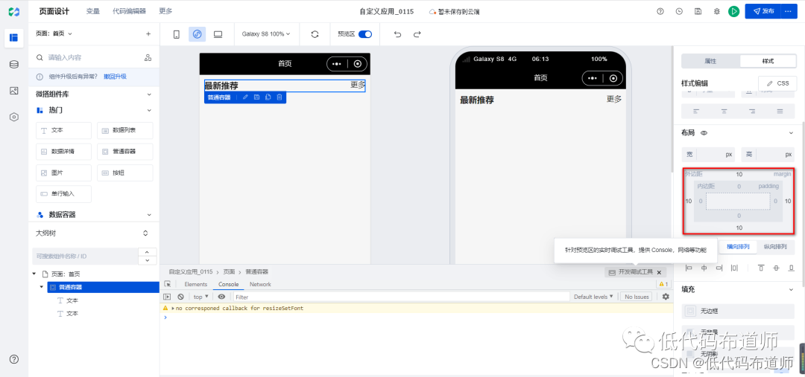Screen dimensions: 805x377
Task: Open the console top context dropdown
Action: (201, 297)
